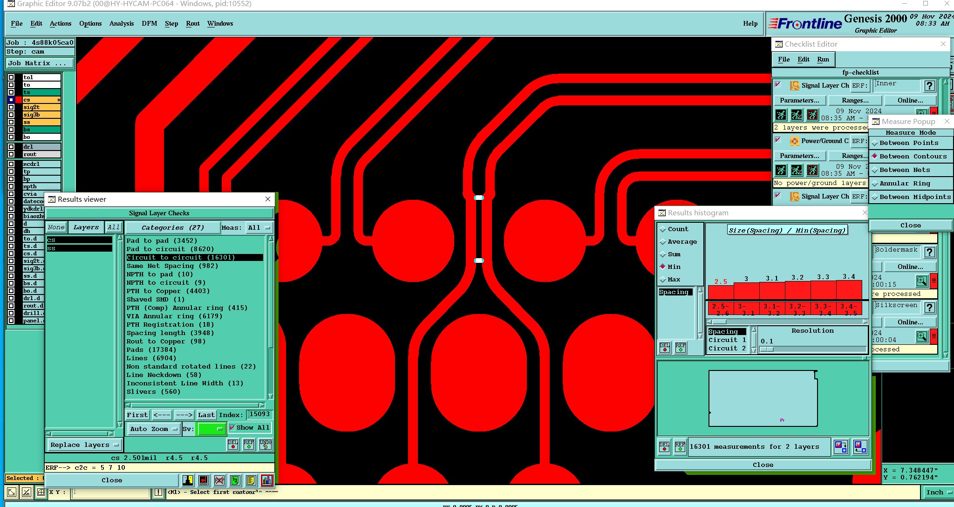
Task: Select Between Midpoints measure mode
Action: pyautogui.click(x=910, y=197)
